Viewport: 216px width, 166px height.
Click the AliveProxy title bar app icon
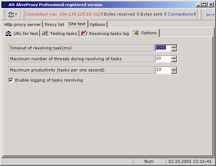(x=5, y=5)
